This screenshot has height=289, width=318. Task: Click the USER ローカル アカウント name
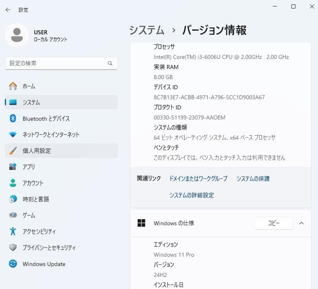click(x=50, y=36)
